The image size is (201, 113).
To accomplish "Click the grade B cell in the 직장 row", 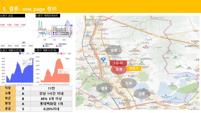I will (x=23, y=89).
